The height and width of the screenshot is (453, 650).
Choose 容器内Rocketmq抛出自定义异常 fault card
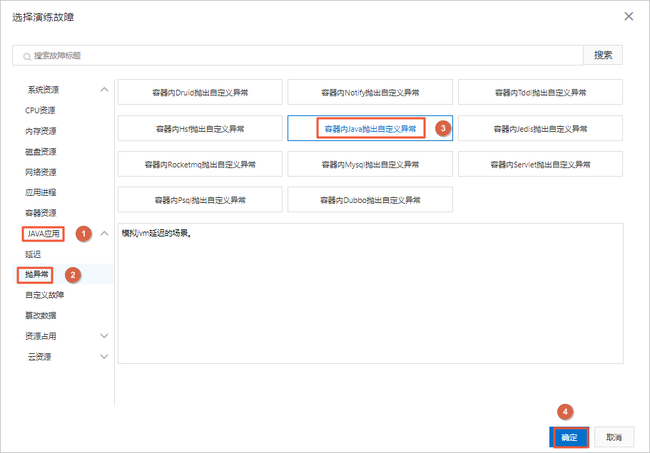(200, 165)
